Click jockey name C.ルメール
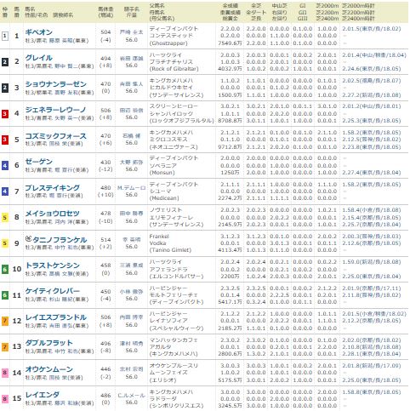410x411 pixels. pos(131,396)
